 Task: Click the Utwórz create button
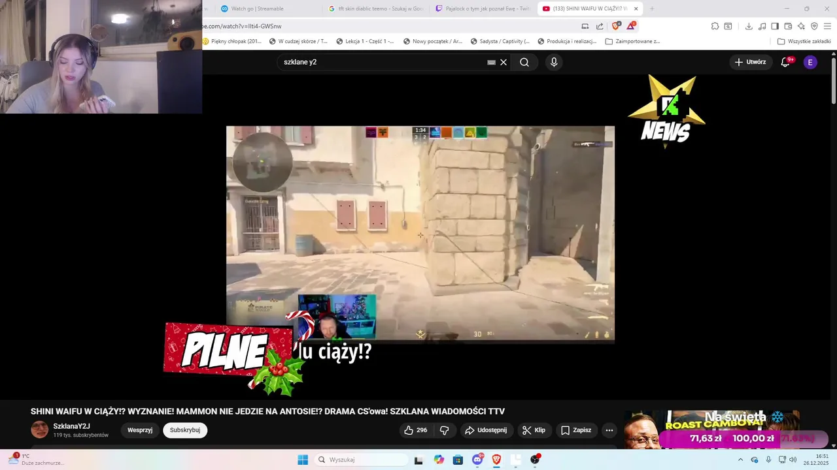coord(750,62)
